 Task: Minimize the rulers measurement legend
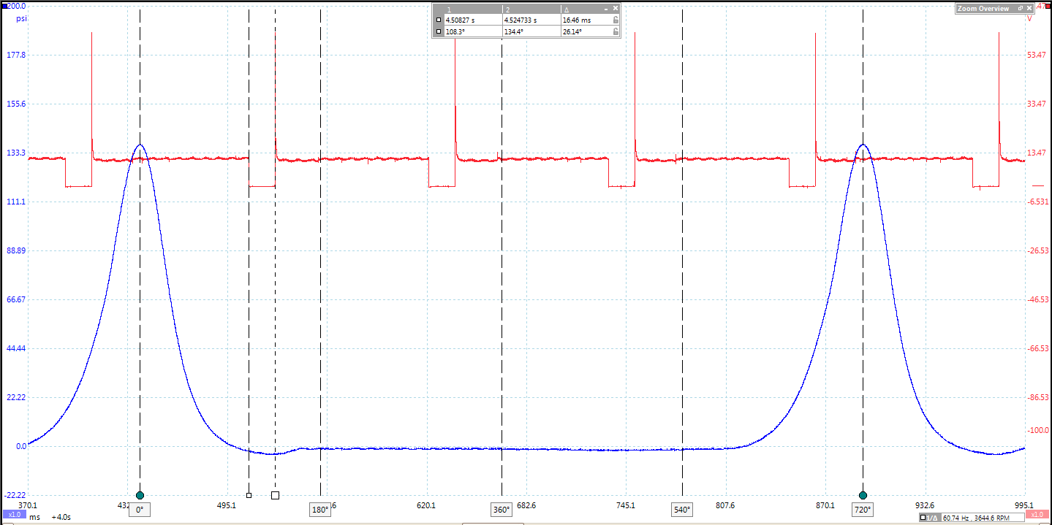click(606, 9)
